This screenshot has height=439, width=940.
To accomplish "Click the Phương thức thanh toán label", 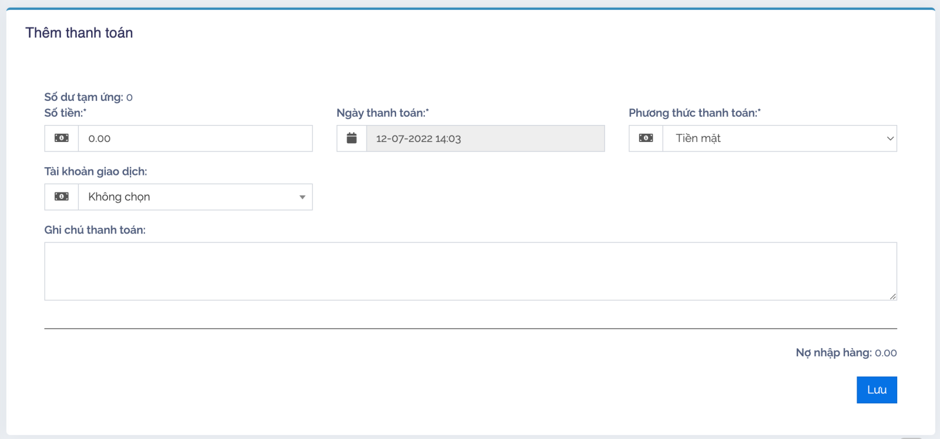I will 694,113.
